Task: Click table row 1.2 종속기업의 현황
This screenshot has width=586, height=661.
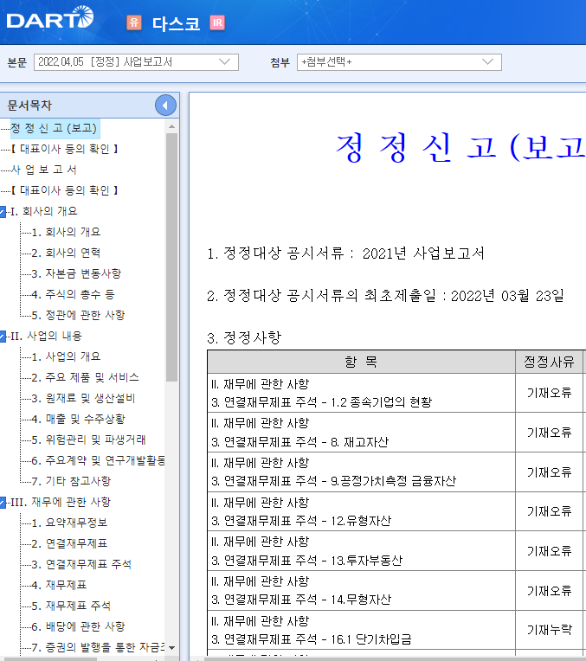Action: [361, 393]
